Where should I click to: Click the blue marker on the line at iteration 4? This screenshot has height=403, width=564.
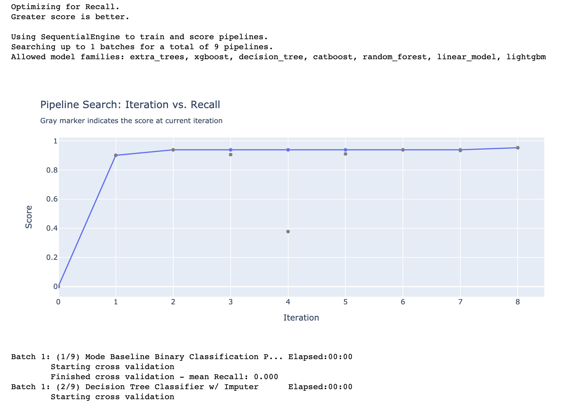pos(288,150)
